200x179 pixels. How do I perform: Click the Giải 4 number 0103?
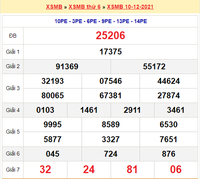tap(45, 110)
